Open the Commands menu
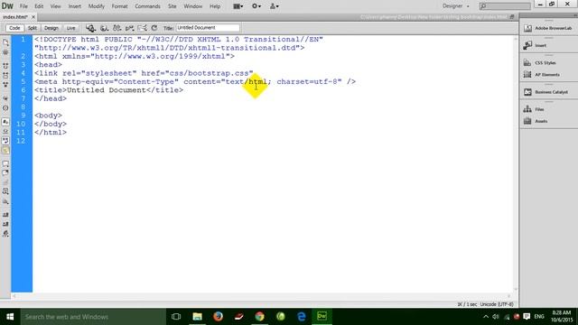This screenshot has height=325, width=578. pos(147,6)
